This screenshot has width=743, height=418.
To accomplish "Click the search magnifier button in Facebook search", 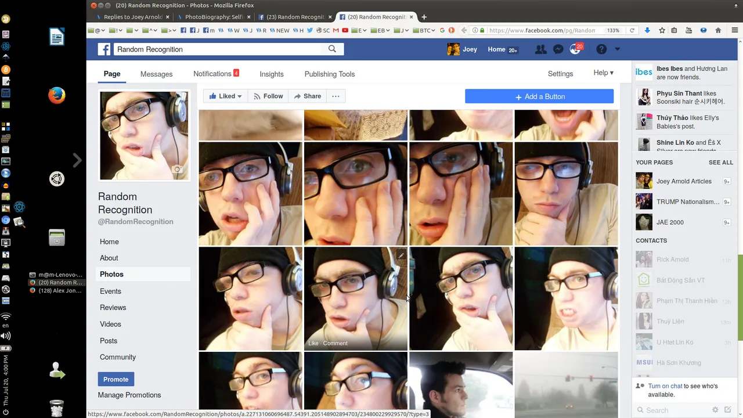I will click(x=332, y=49).
